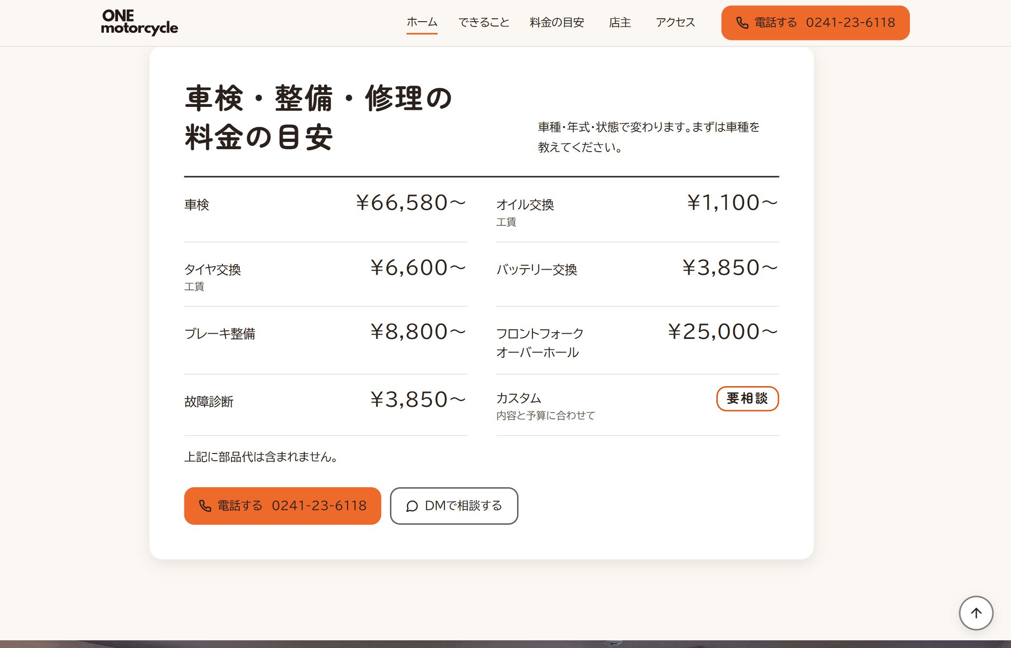Click the ¥25,000〜 price
Viewport: 1011px width, 648px height.
(723, 332)
